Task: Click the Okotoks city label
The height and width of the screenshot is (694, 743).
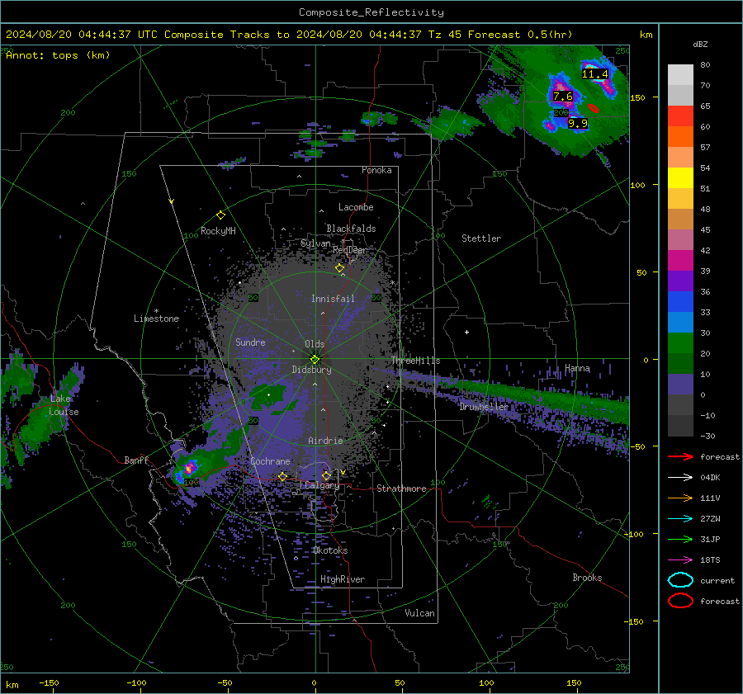Action: [330, 550]
